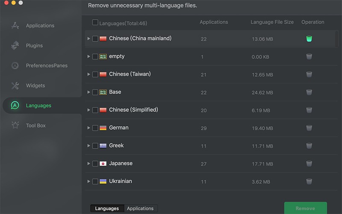Open the Tool Box sidebar item

(35, 125)
